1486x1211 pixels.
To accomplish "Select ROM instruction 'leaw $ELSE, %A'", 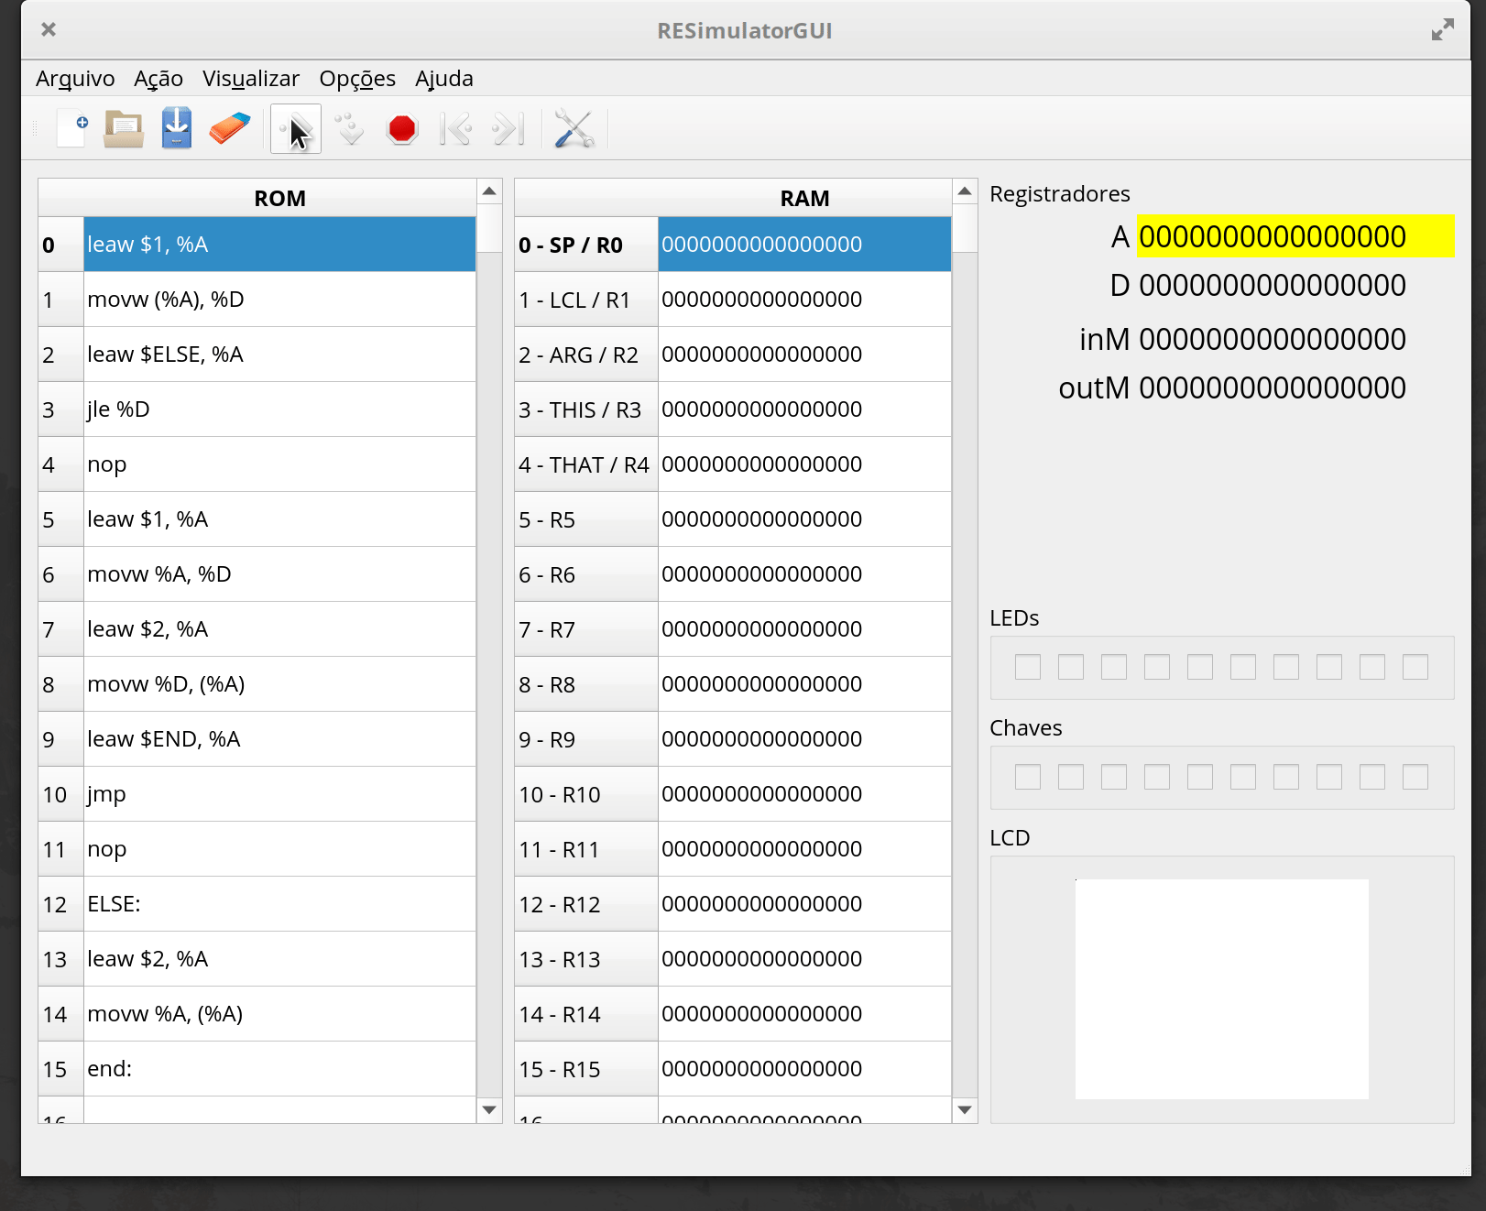I will (x=279, y=355).
